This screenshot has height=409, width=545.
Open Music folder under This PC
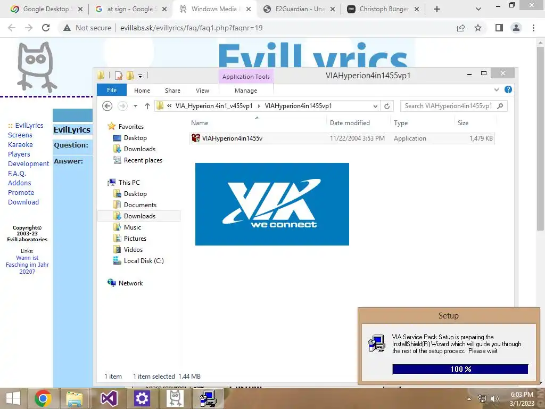coord(132,227)
